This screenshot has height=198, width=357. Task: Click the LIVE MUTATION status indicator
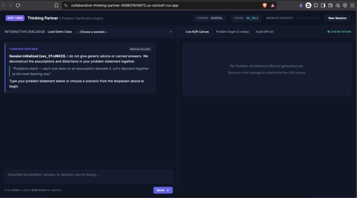pos(339,31)
